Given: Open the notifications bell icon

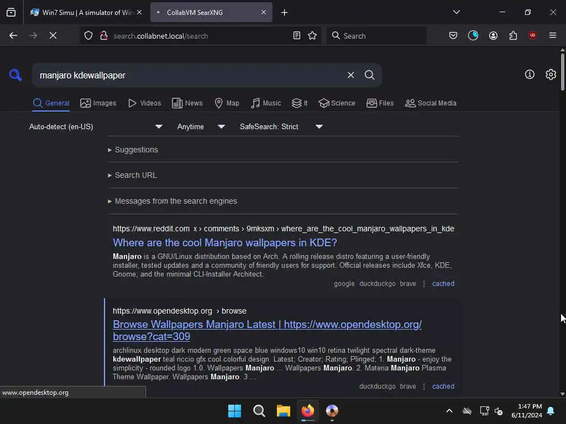Looking at the screenshot, I should coord(551,411).
